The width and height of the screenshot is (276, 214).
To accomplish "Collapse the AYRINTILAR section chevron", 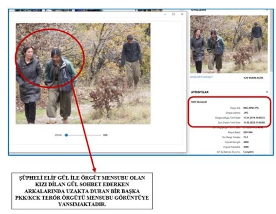I will click(x=267, y=92).
